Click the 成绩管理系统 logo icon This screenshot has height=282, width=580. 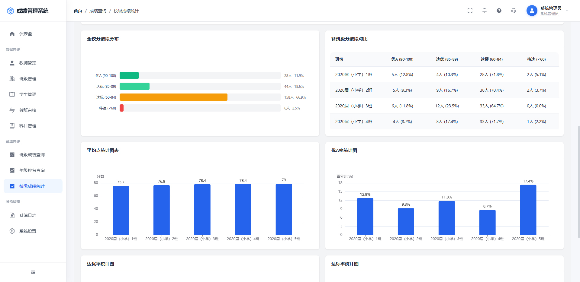[x=11, y=11]
